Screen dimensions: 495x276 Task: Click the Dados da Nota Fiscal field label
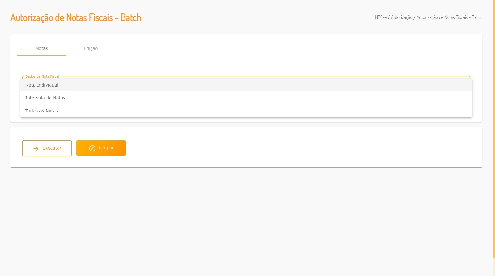[x=42, y=76]
